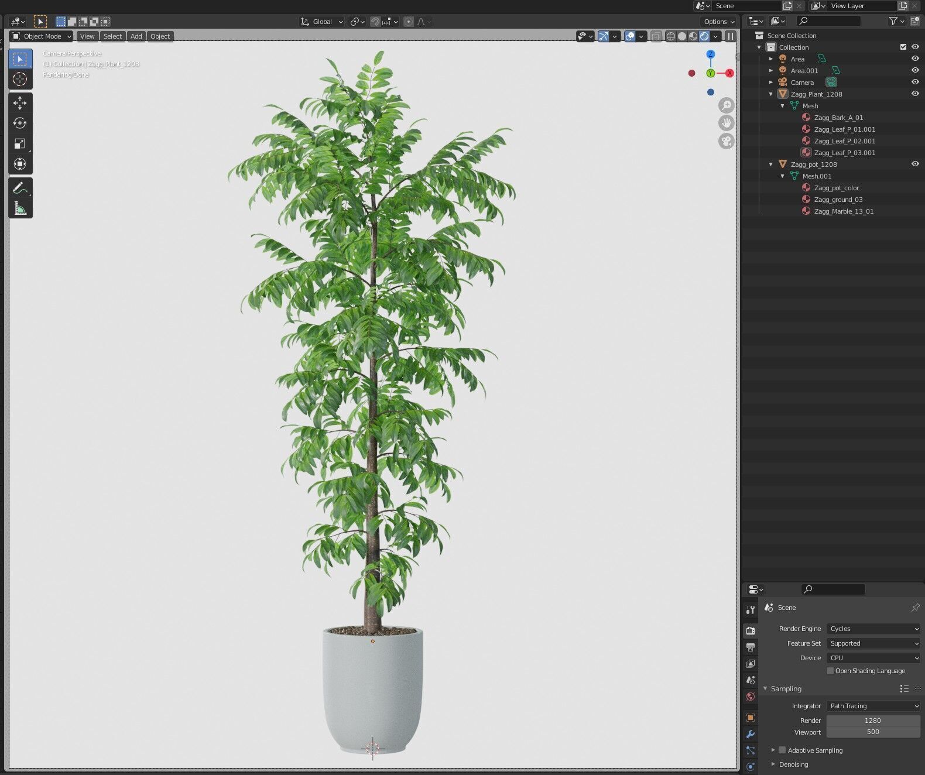Toggle camera view via camera gizmo

727,141
